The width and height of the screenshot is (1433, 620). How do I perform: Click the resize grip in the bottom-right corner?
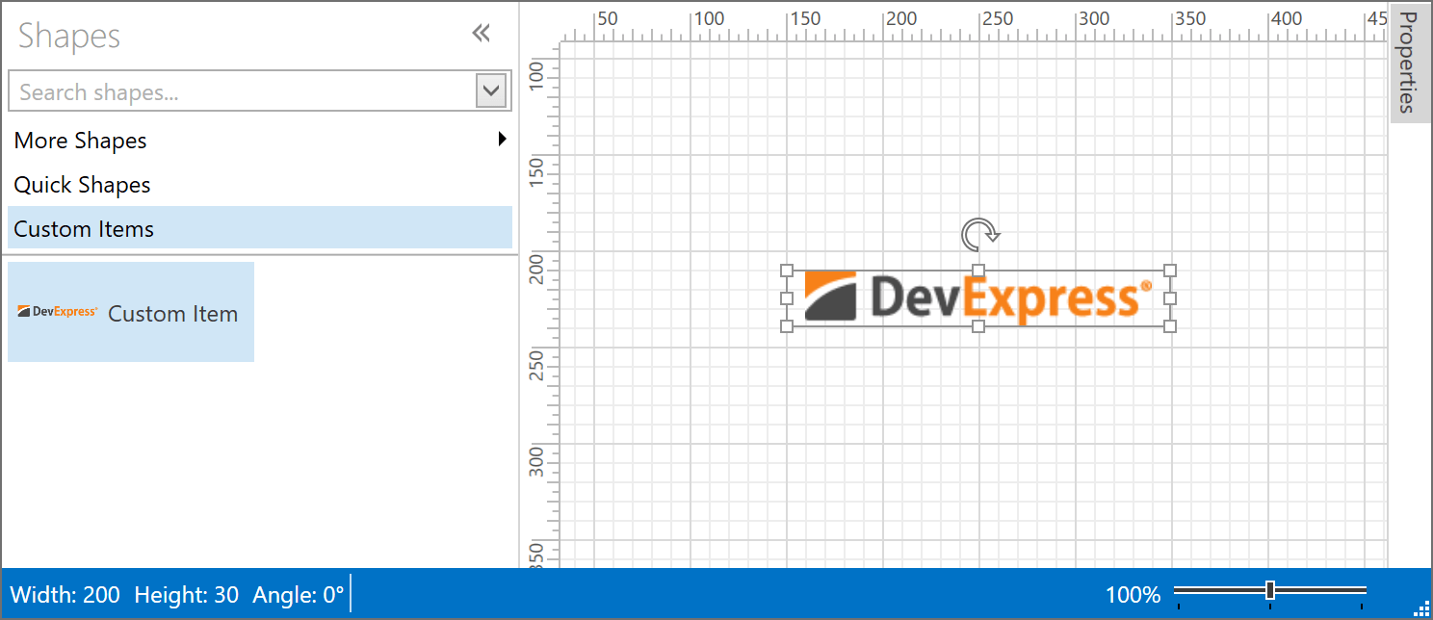(1422, 609)
